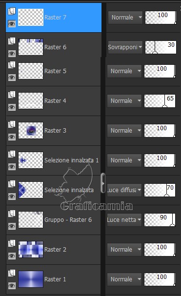Hide the Raster 7 layer
Image resolution: width=181 pixels, height=296 pixels.
(x=12, y=24)
